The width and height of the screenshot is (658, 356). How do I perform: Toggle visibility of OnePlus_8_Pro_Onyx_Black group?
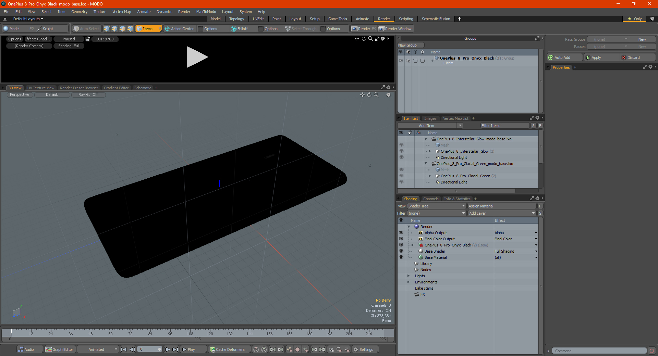coord(401,61)
